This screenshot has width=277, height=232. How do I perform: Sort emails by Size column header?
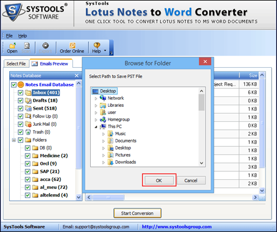click(x=249, y=75)
